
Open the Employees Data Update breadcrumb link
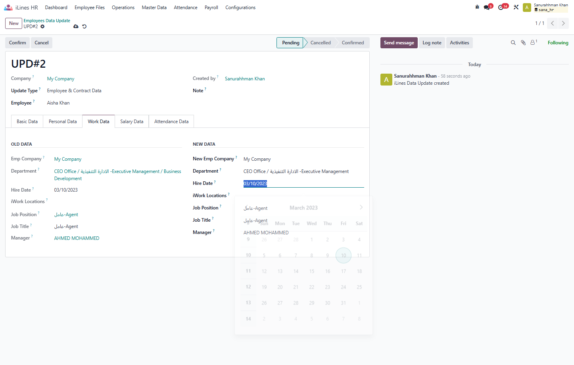(x=47, y=21)
